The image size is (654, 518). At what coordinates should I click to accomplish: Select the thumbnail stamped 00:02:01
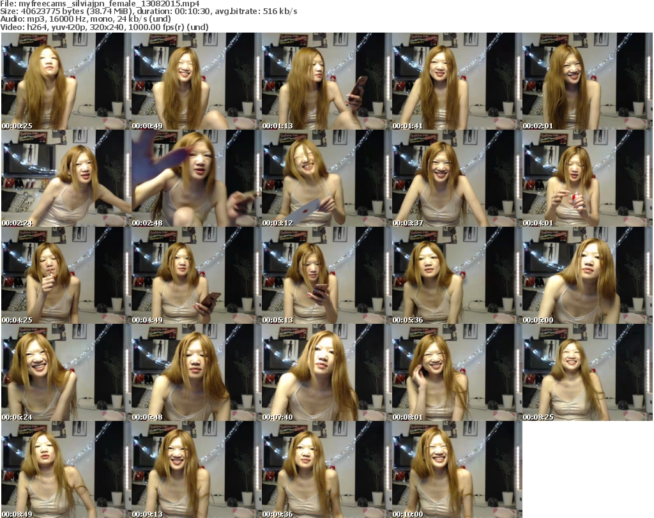[588, 81]
